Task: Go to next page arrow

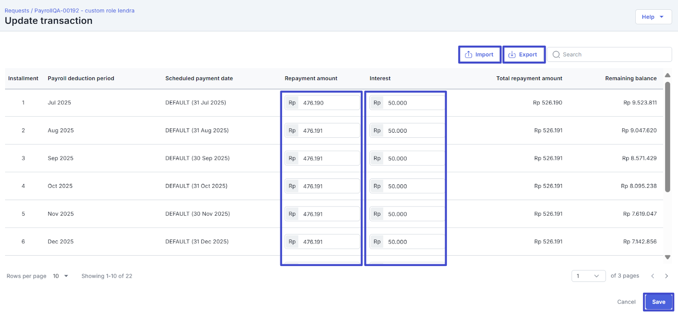Action: (667, 276)
